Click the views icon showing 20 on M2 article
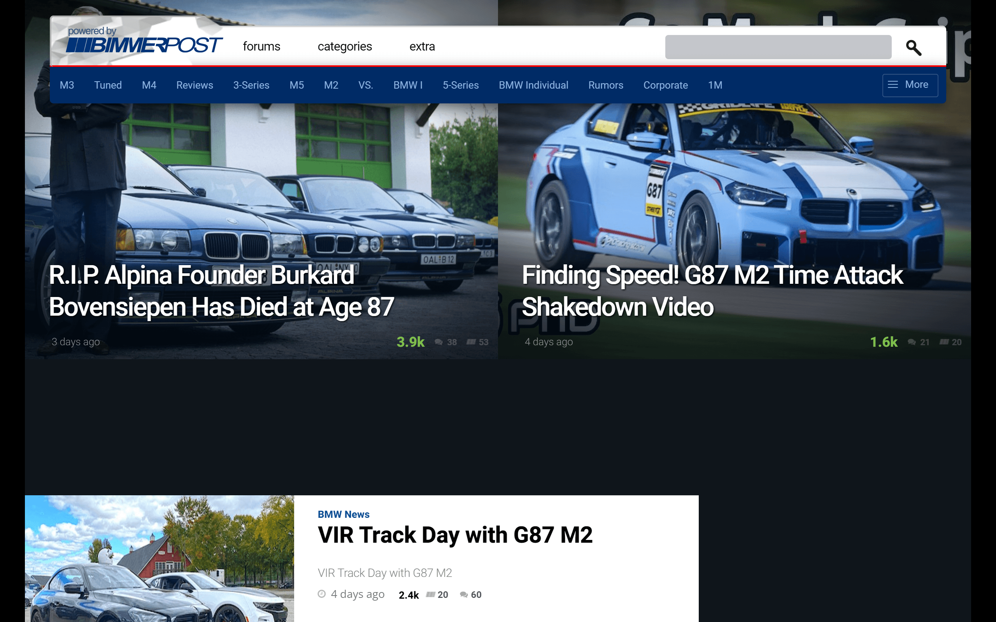 point(942,342)
